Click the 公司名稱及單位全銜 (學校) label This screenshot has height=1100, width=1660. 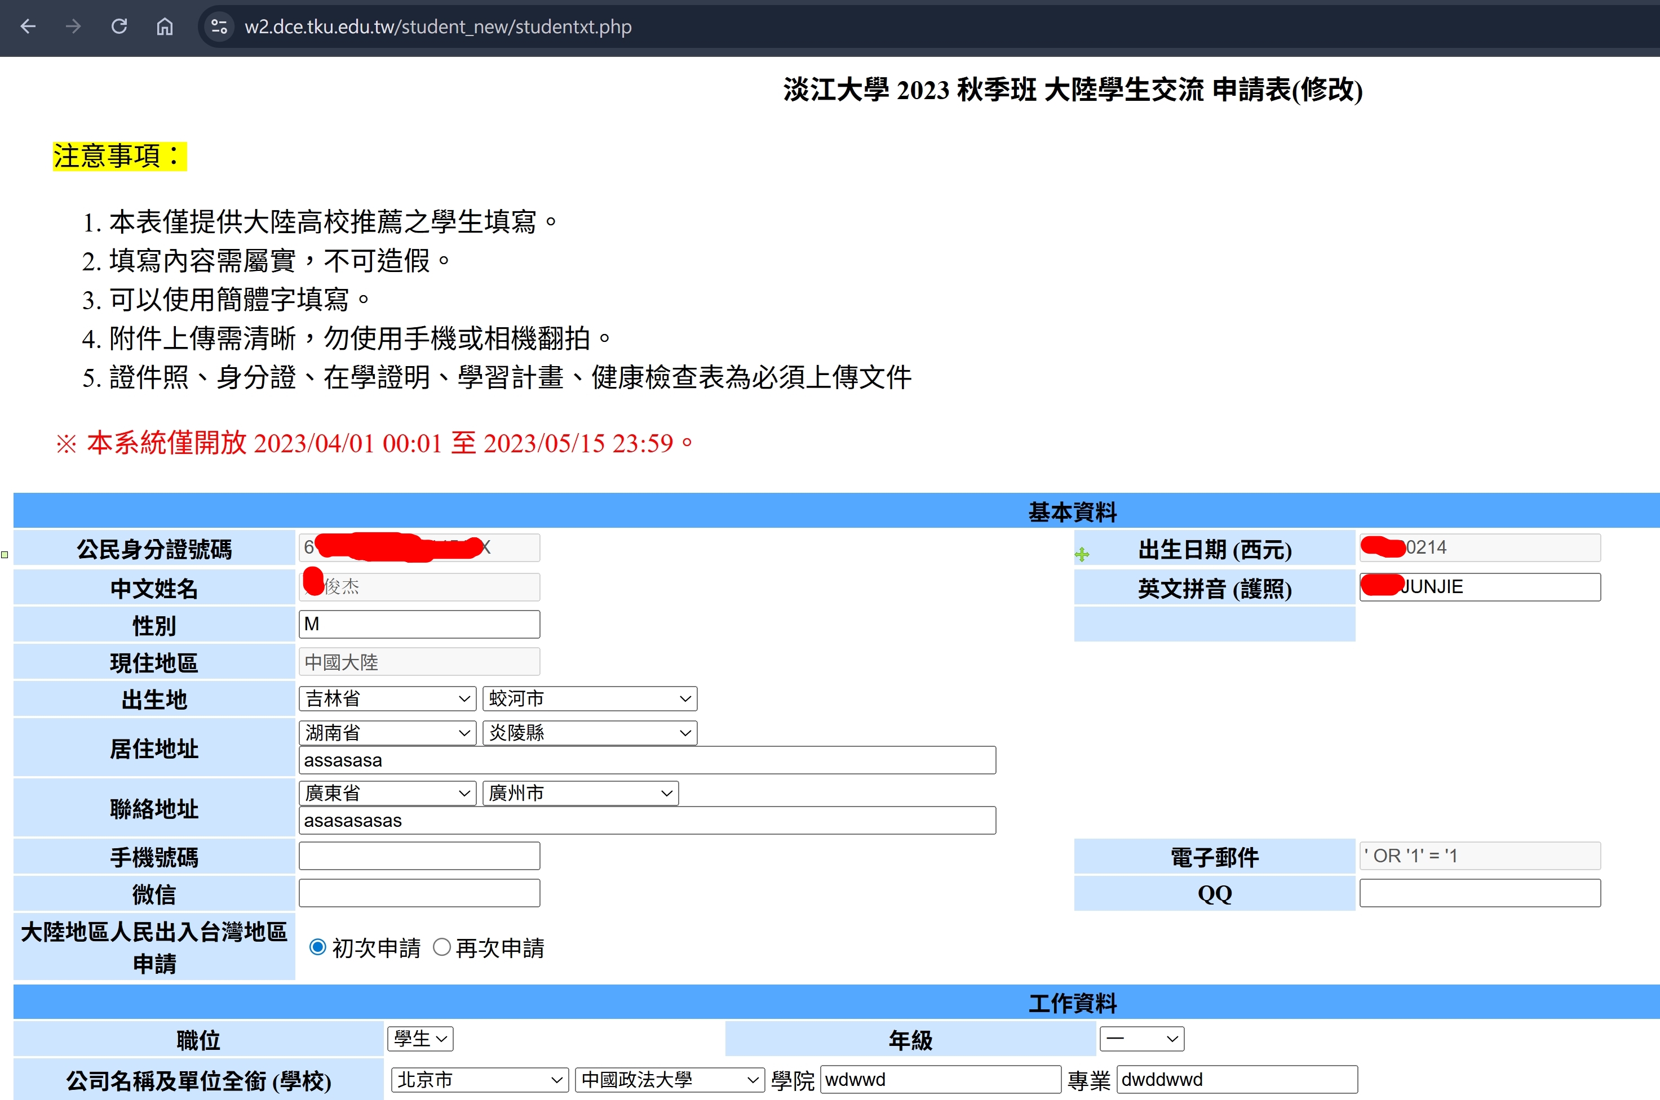click(x=198, y=1081)
